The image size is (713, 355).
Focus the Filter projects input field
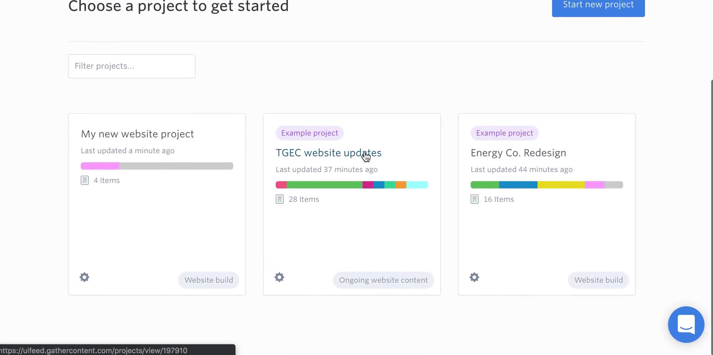pyautogui.click(x=132, y=66)
